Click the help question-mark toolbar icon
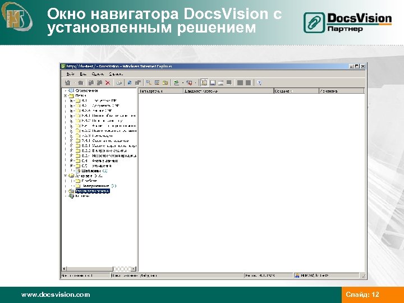The height and width of the screenshot is (303, 404). point(259,82)
